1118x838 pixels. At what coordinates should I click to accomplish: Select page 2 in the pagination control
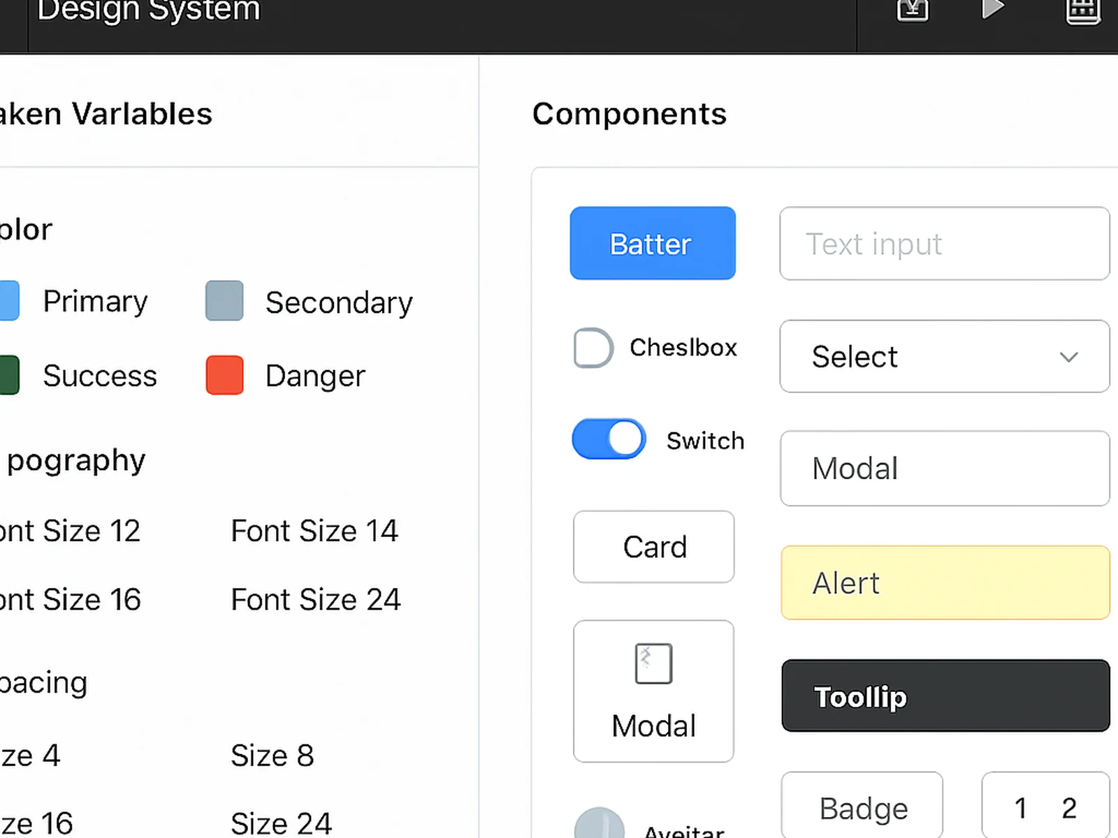pos(1068,807)
